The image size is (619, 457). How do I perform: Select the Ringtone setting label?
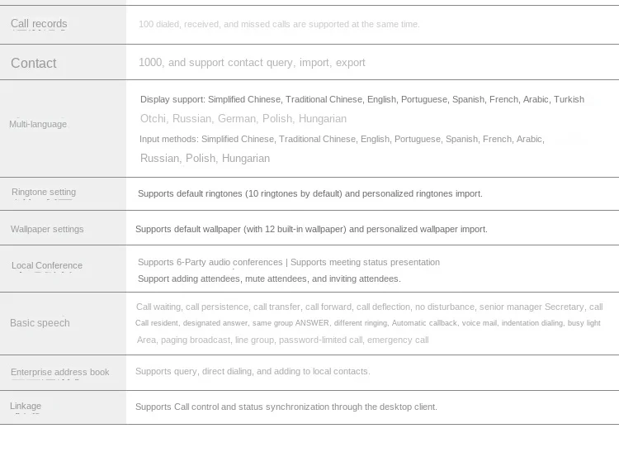pyautogui.click(x=44, y=192)
